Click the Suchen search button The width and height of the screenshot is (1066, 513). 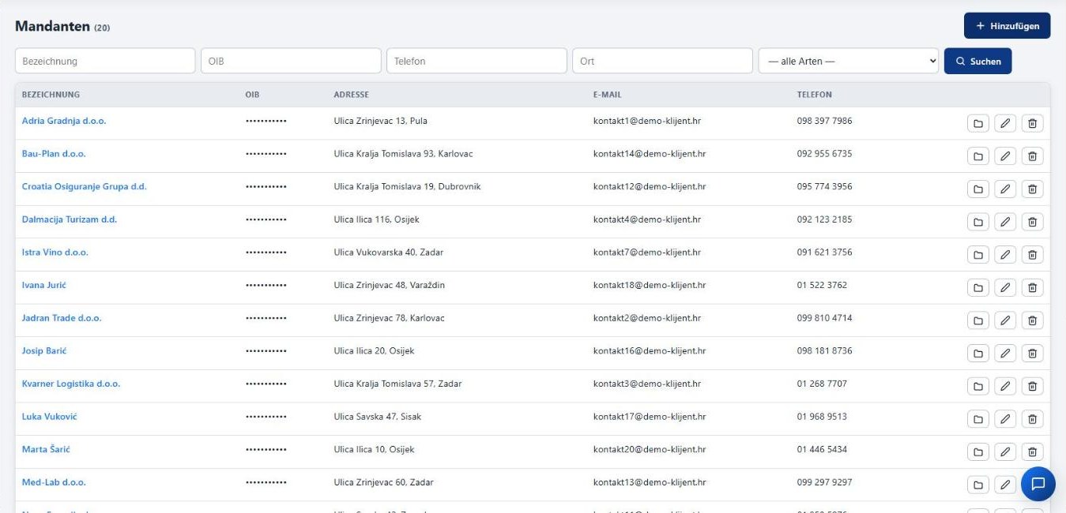(977, 61)
